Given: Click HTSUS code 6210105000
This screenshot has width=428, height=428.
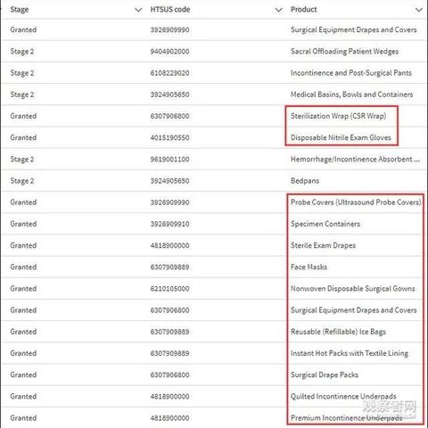Looking at the screenshot, I should 169,289.
